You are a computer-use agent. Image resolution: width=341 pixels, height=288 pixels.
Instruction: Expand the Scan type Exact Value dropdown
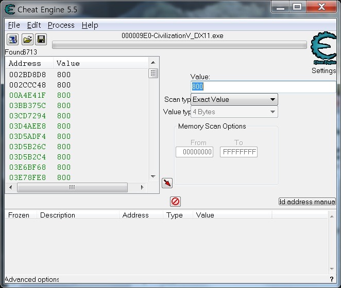click(234, 99)
